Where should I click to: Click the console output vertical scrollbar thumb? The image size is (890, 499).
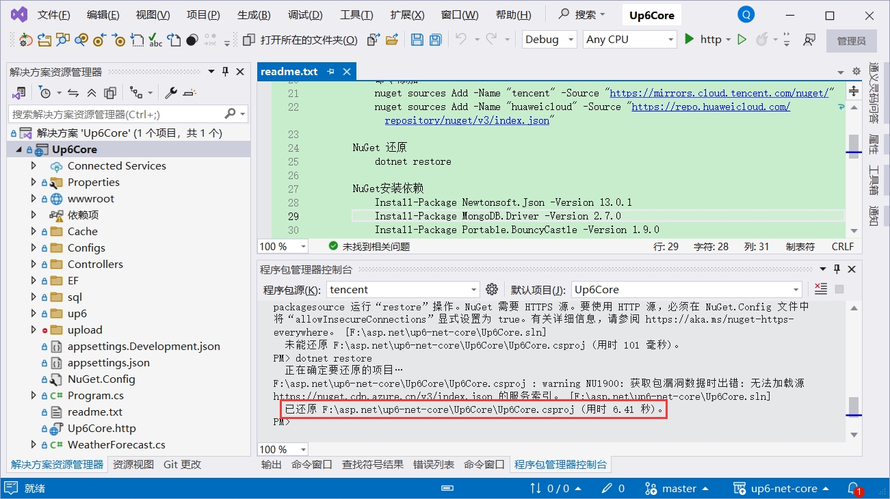click(854, 406)
